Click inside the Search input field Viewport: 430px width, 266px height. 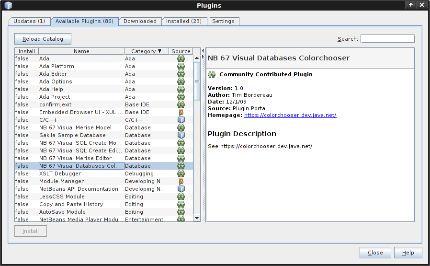tap(387, 39)
